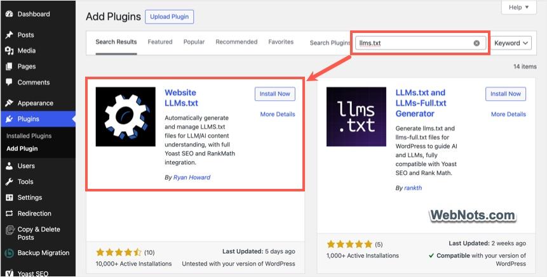547x277 pixels.
Task: Click the Pages icon in sidebar
Action: pos(10,67)
